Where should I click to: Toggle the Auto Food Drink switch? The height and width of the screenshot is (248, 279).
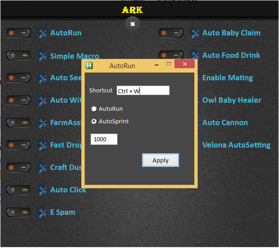click(170, 55)
